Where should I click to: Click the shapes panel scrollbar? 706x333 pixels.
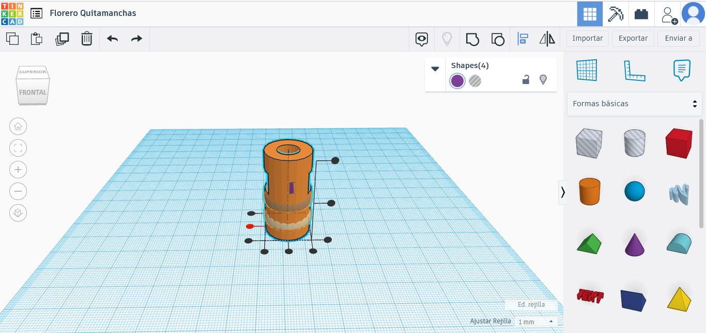click(x=701, y=173)
